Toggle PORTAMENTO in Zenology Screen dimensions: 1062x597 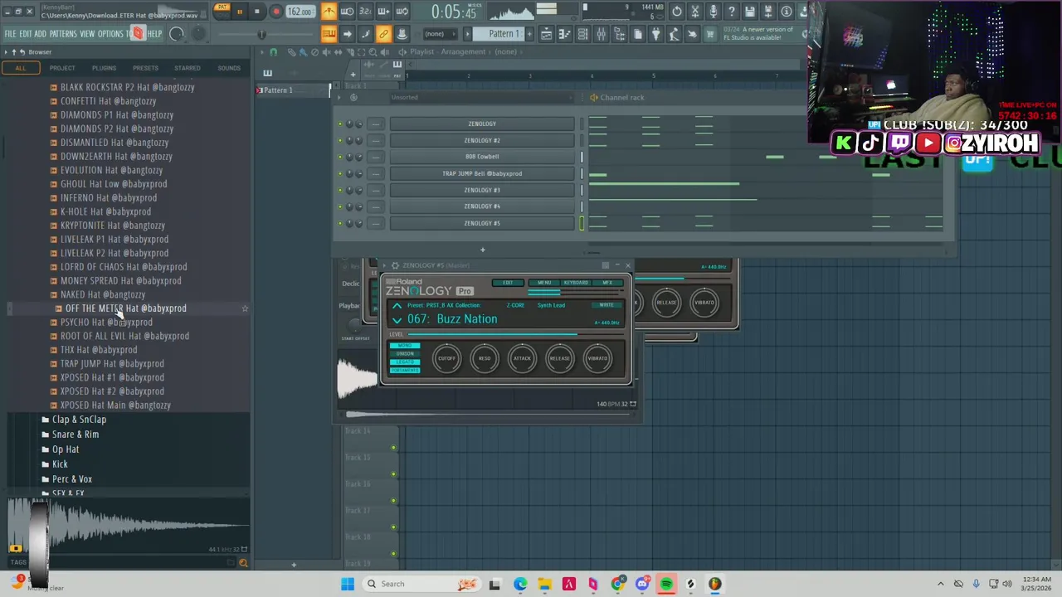tap(405, 371)
